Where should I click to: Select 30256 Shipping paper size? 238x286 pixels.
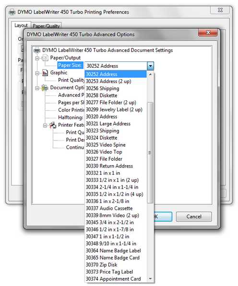116,88
